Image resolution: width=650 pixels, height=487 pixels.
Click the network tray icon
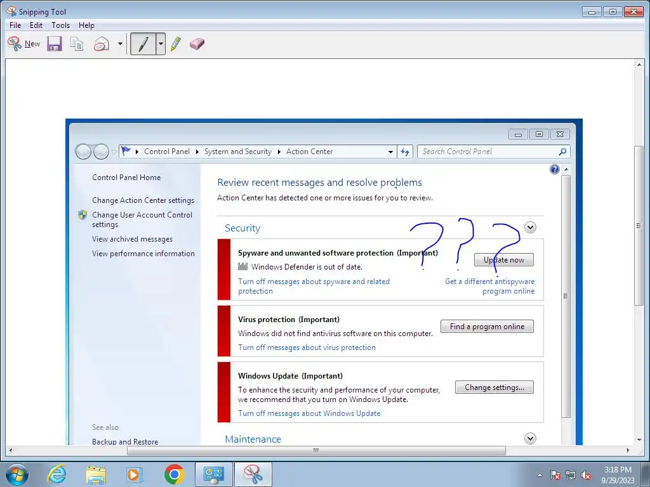(x=571, y=475)
